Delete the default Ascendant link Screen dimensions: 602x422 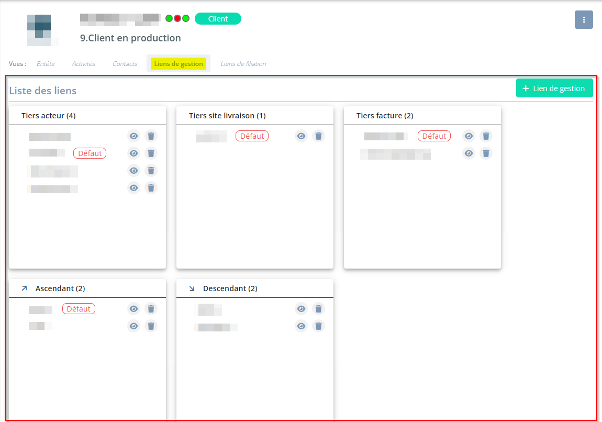[151, 309]
